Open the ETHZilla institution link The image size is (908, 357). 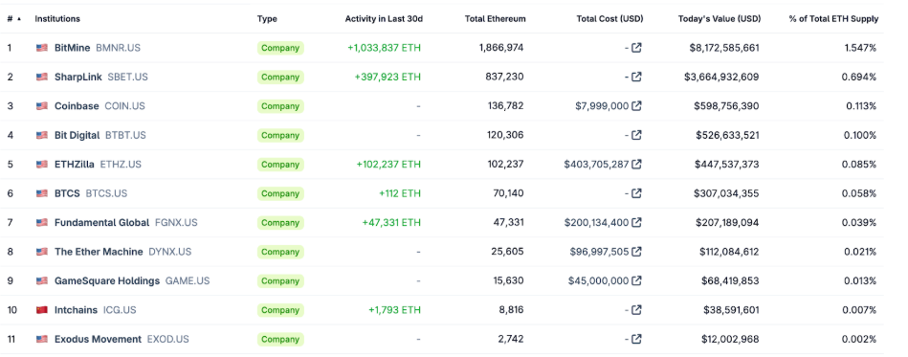[75, 164]
